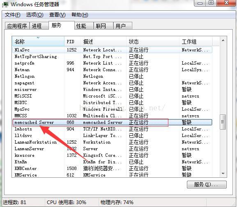Click the vertical scrollbar thumb
The height and width of the screenshot is (207, 237).
[223, 122]
